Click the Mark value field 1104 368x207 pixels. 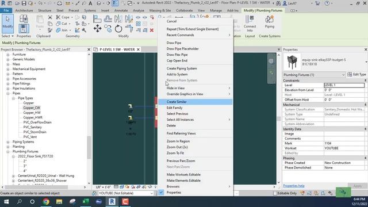click(x=344, y=143)
